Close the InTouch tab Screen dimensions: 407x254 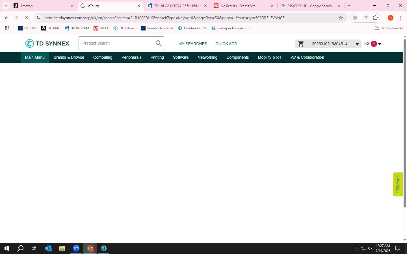pos(139,6)
